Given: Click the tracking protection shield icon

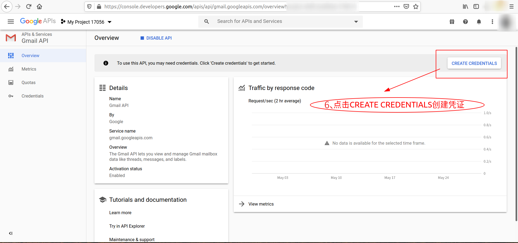Looking at the screenshot, I should click(x=89, y=6).
